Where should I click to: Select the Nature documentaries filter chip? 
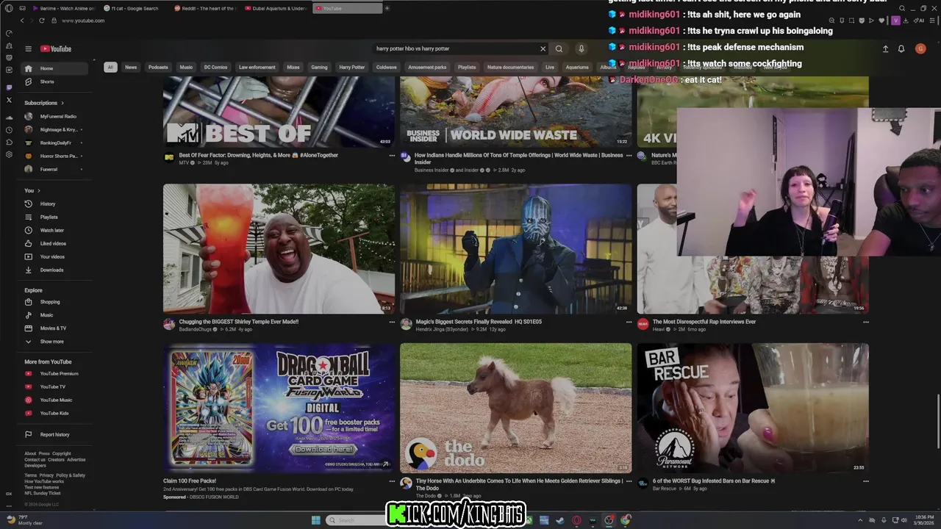click(510, 67)
